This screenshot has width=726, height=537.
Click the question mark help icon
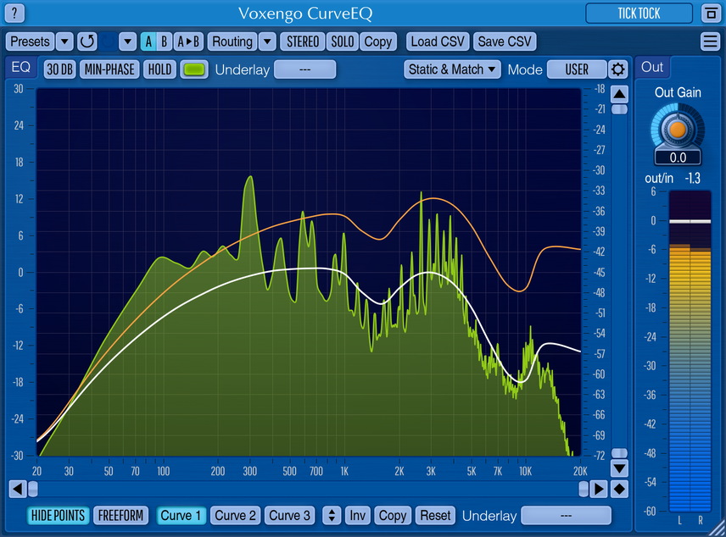[x=15, y=14]
